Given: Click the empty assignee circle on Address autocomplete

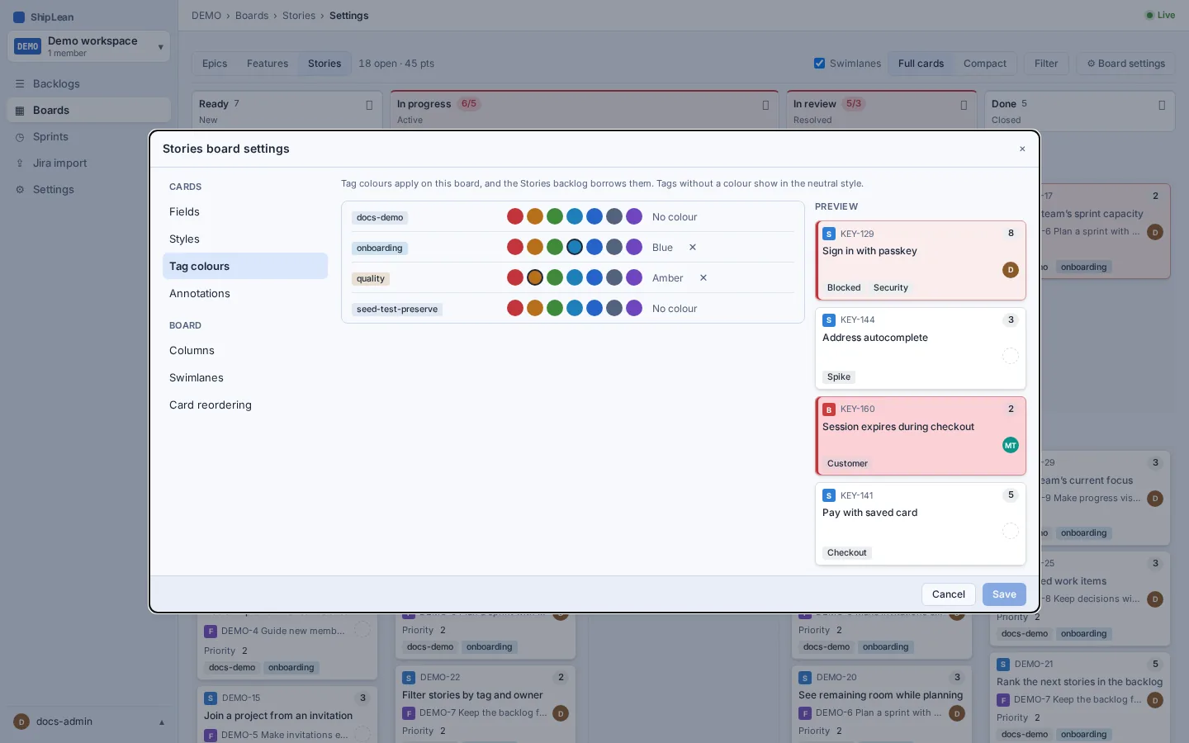Looking at the screenshot, I should click(1011, 356).
